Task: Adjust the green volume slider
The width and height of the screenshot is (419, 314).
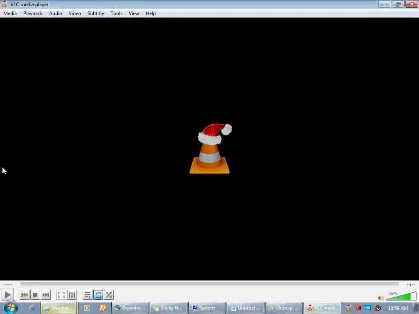Action: point(401,296)
